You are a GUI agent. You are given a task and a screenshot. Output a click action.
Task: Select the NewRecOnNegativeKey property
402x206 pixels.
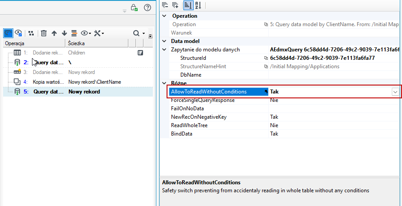tap(199, 117)
